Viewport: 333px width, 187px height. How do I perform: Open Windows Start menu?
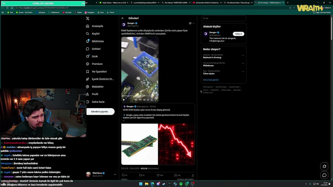tap(141, 184)
